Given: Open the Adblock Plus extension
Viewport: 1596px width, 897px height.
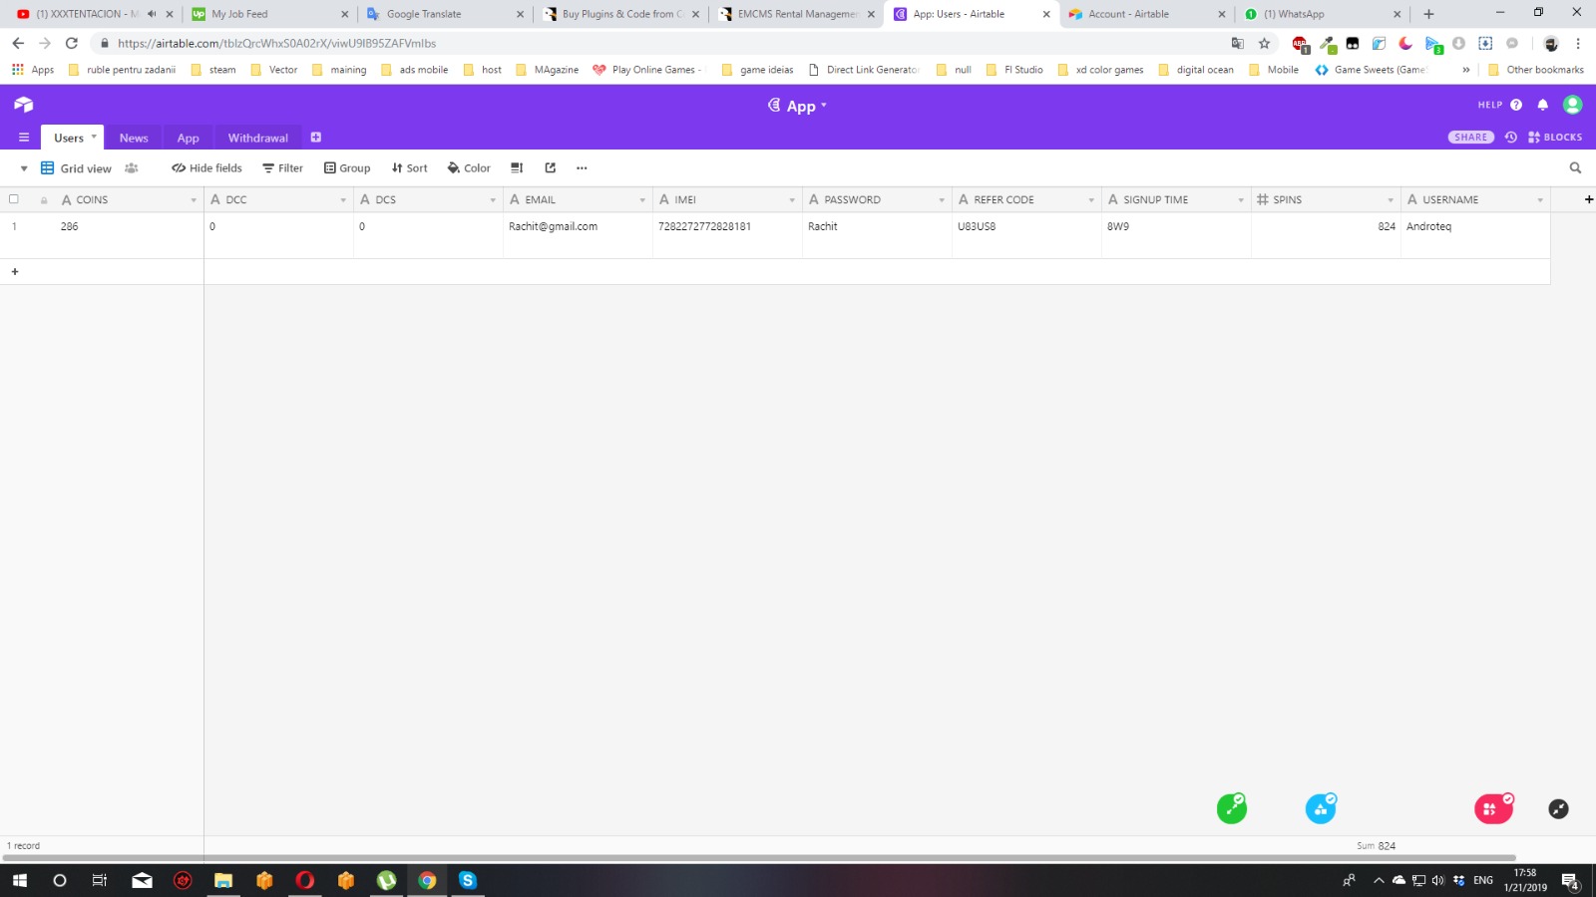Looking at the screenshot, I should (1300, 44).
